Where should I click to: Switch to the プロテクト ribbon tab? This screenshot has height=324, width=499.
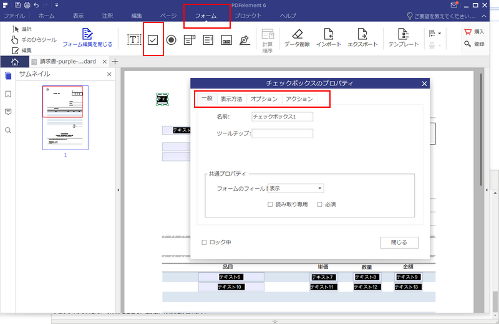(x=248, y=16)
